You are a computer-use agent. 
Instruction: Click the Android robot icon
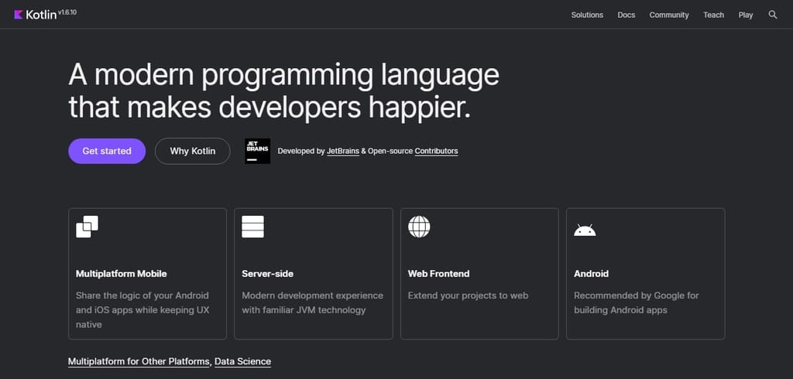(585, 230)
